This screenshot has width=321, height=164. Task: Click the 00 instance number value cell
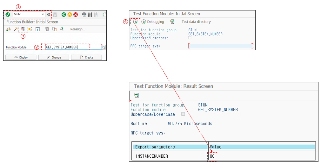(212, 156)
